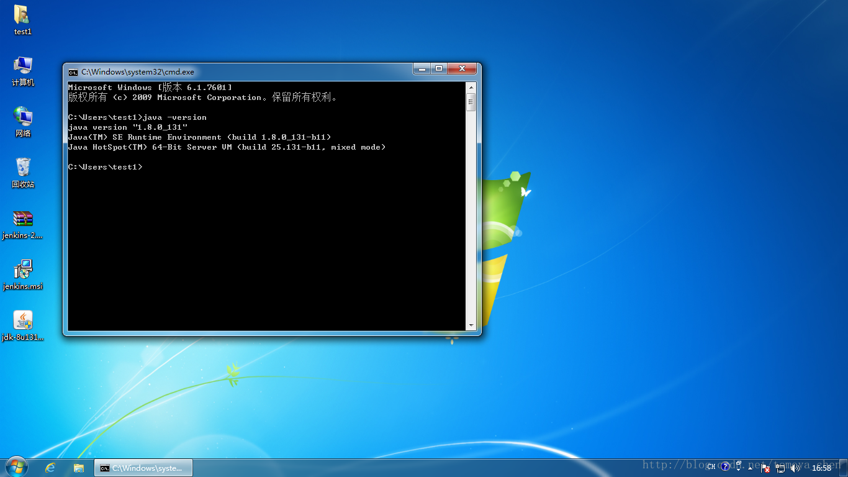Click the cmd scrollbar down arrow
The width and height of the screenshot is (848, 477).
(x=471, y=325)
